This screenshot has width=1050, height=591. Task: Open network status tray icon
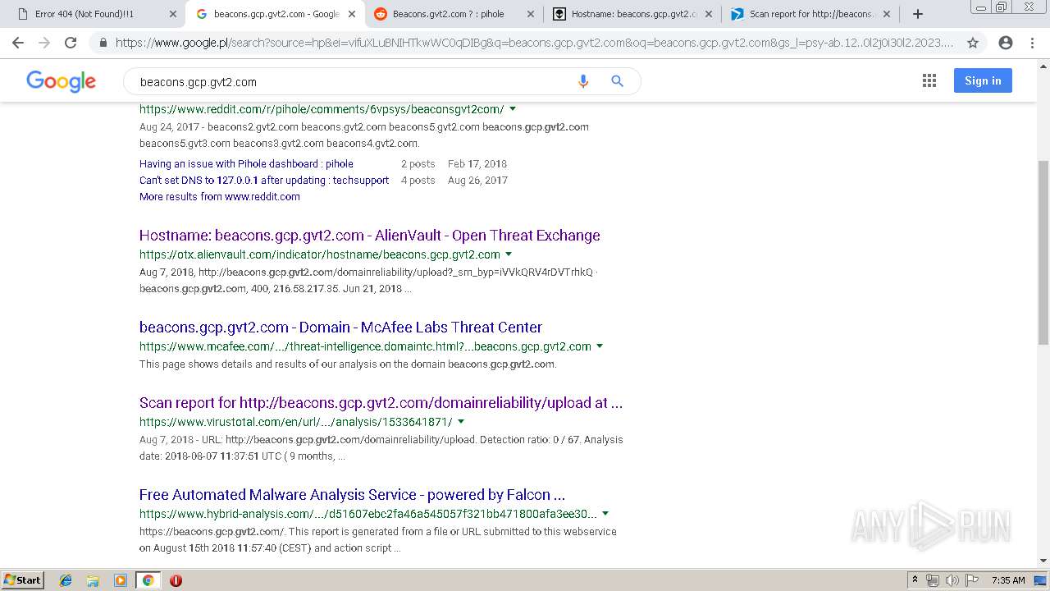933,580
